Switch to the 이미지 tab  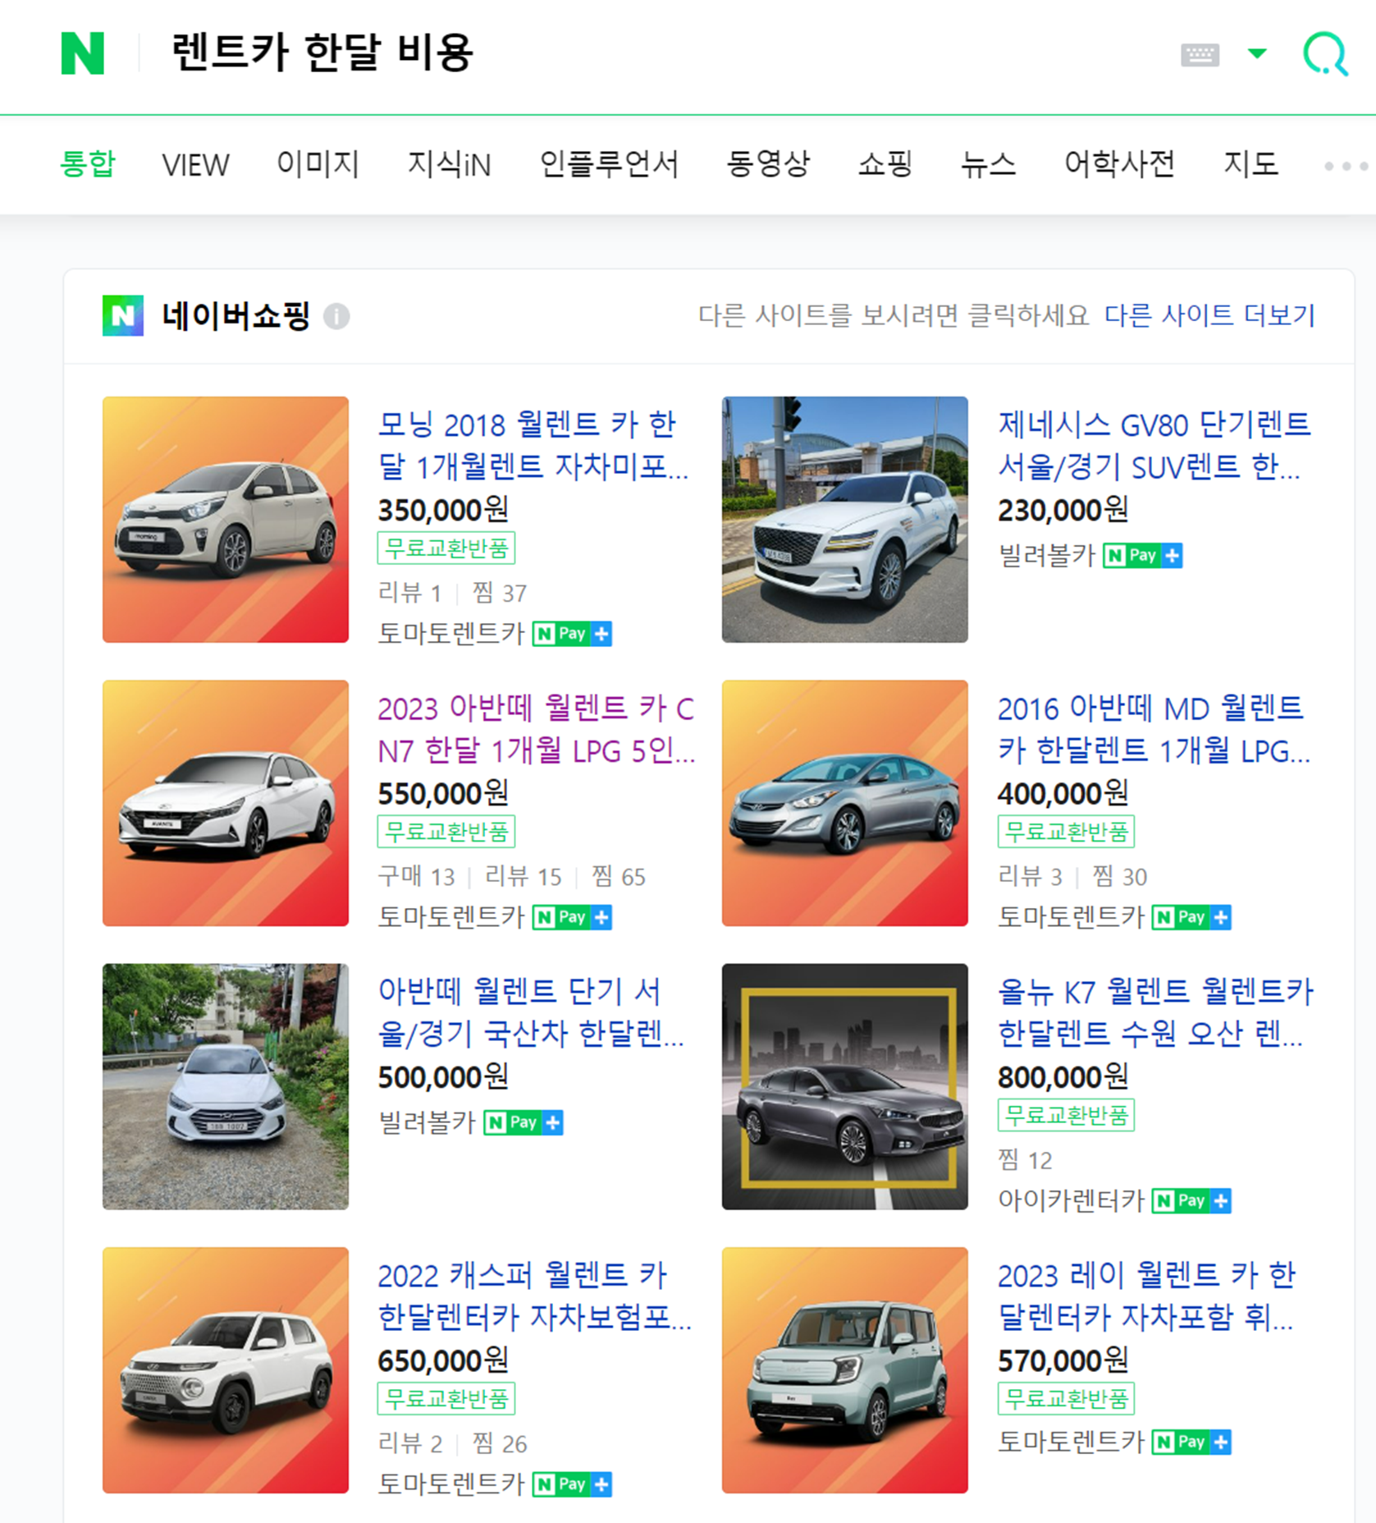click(318, 164)
